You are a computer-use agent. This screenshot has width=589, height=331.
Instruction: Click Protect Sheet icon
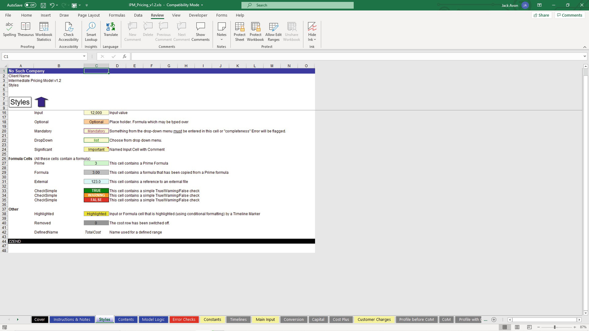click(240, 31)
